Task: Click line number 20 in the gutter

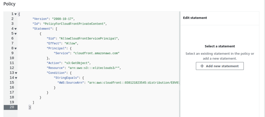Action: tap(12, 107)
